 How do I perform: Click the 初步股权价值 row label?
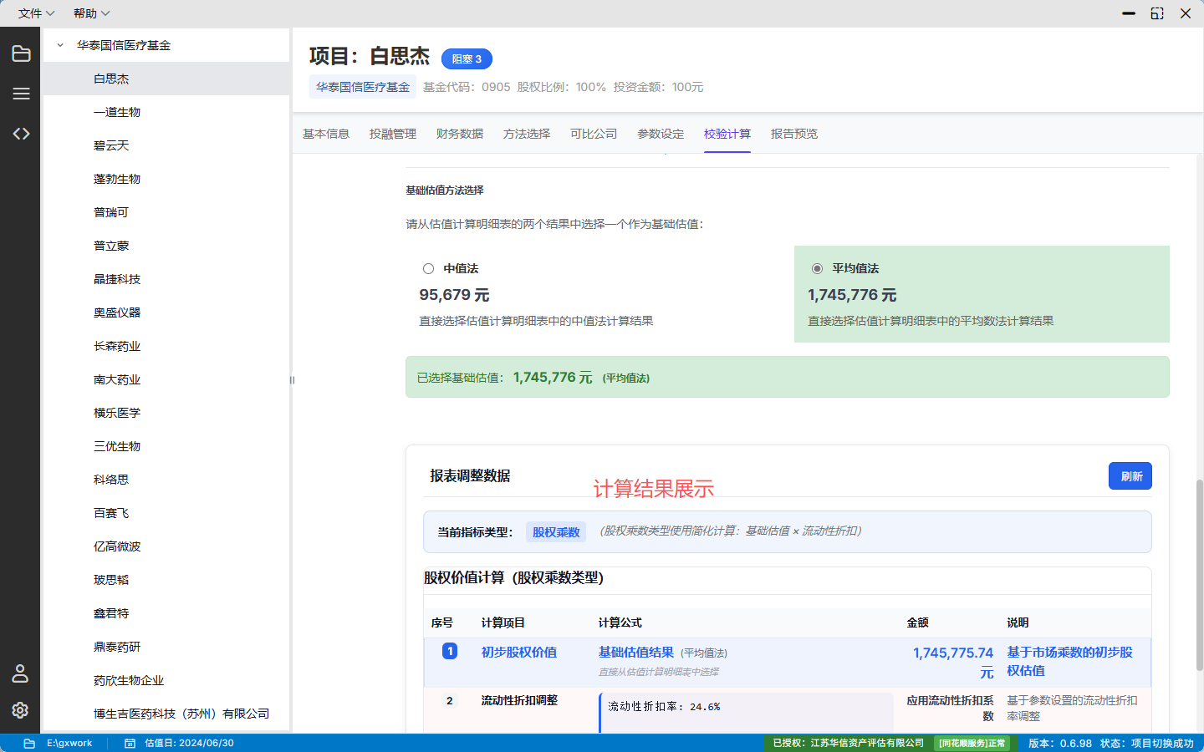coord(519,653)
